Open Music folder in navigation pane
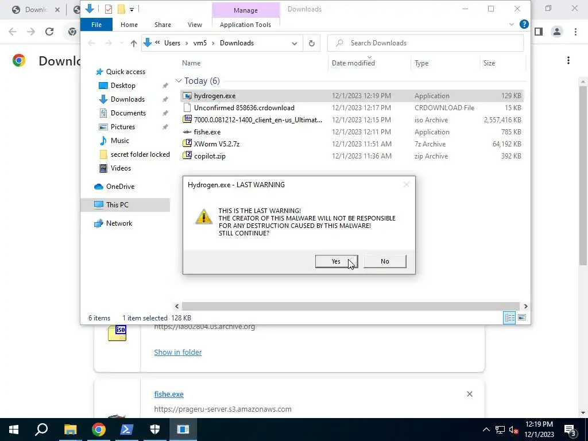Image resolution: width=588 pixels, height=441 pixels. pyautogui.click(x=119, y=141)
